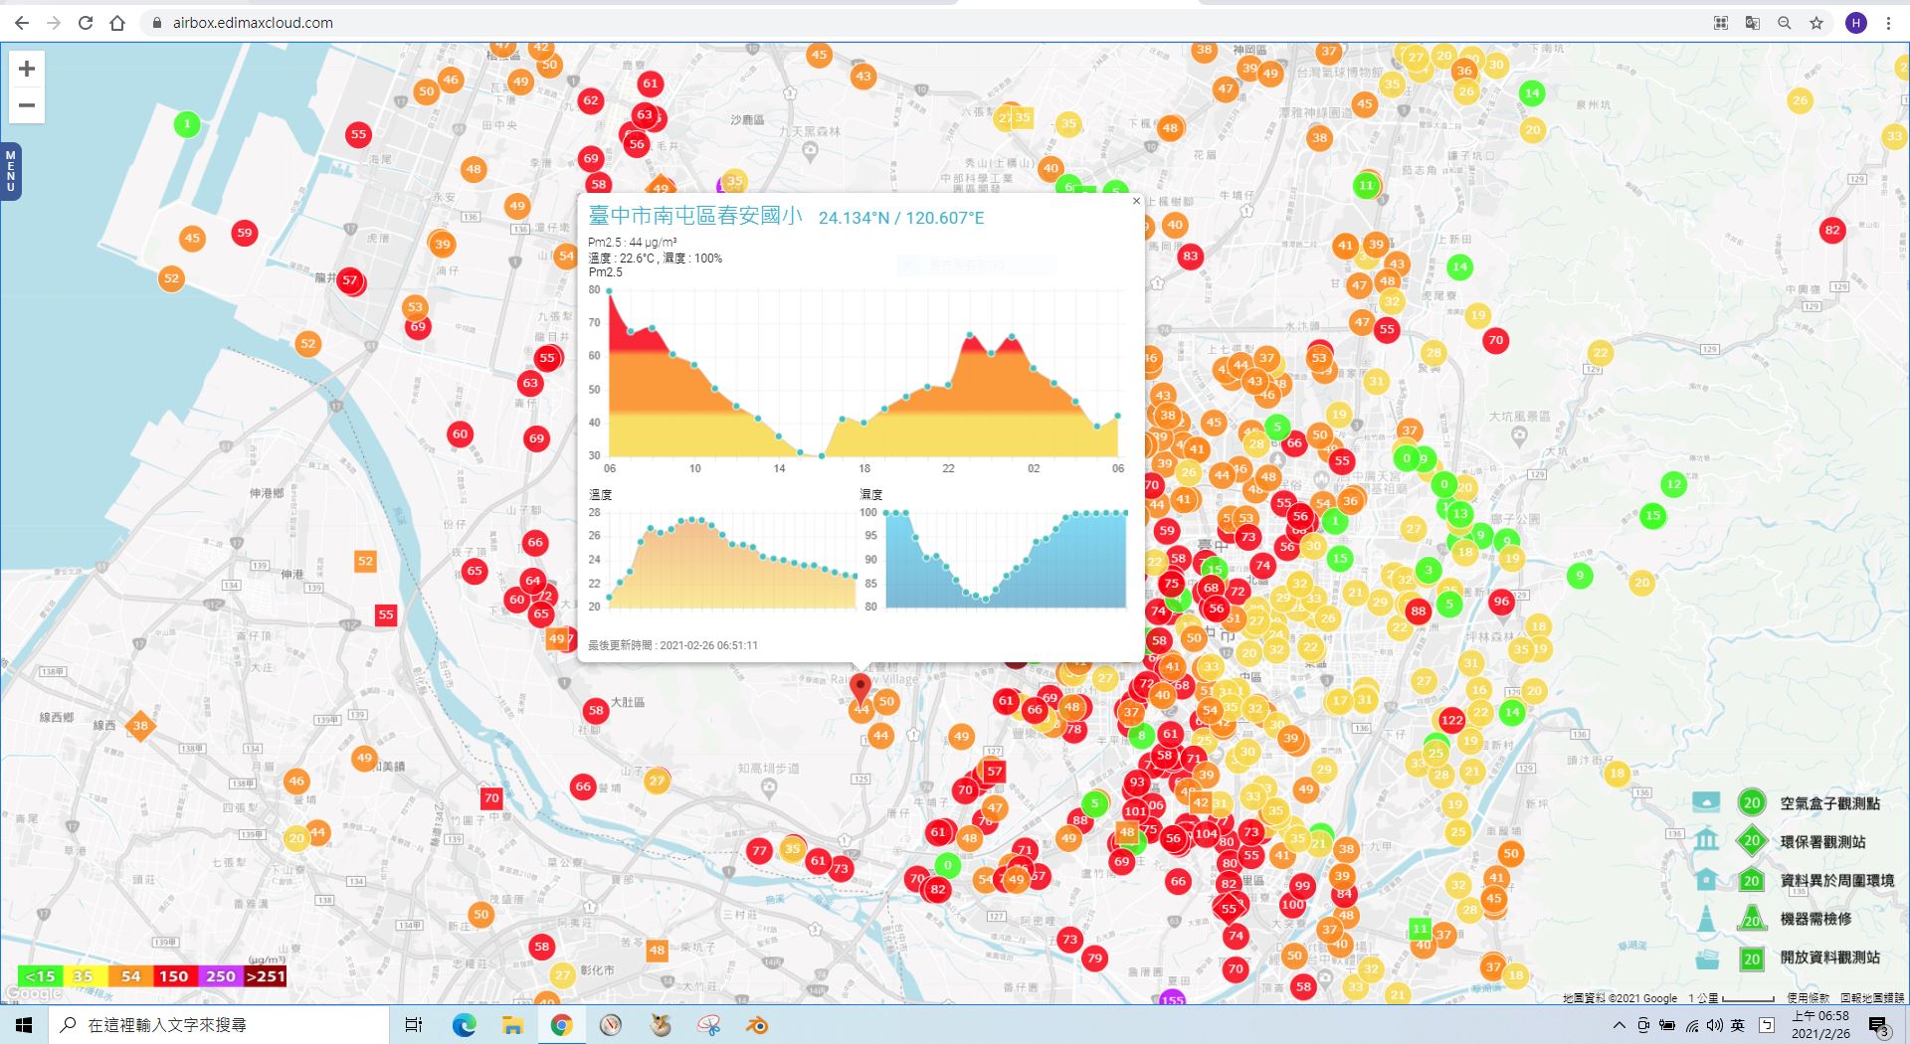The image size is (1910, 1044).
Task: Open Task View on the taskbar
Action: [414, 1025]
